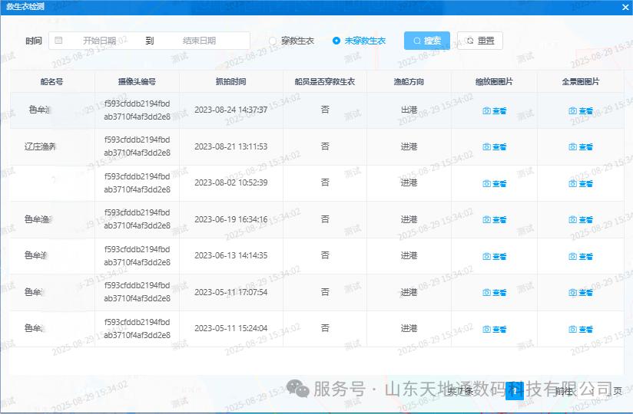View 缩放图图片 for 2023-08-24 14:37:37 row
This screenshot has width=633, height=414.
(494, 110)
